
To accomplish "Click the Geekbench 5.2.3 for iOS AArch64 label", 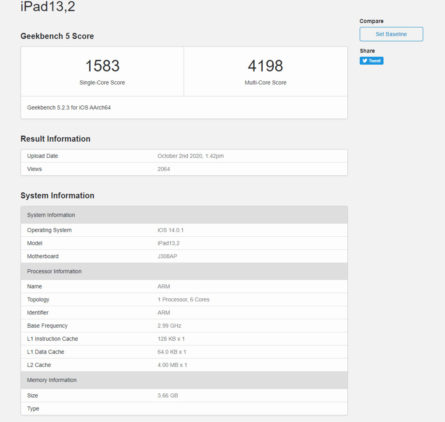I will (x=70, y=107).
